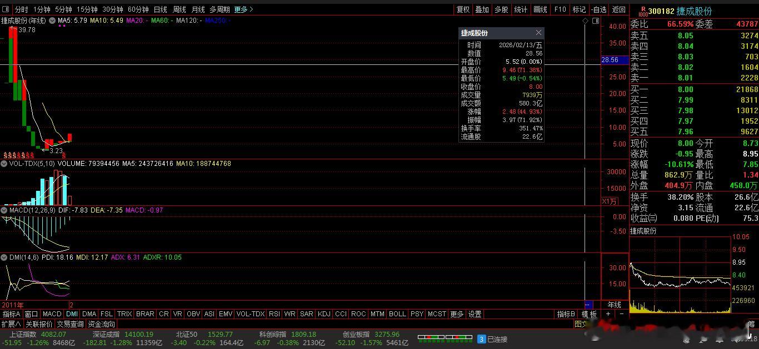Open the 多股 multi-stock view
Screen dimensions: 759x349
(501, 9)
